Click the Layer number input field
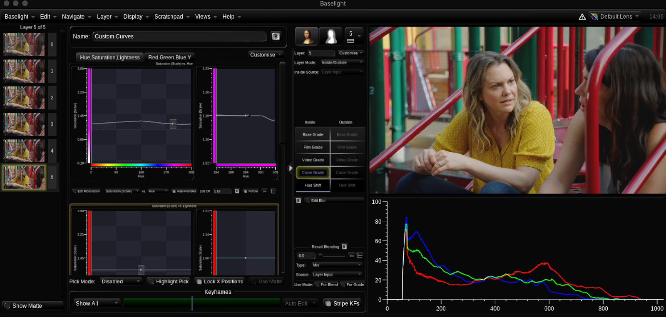The image size is (666, 317). [321, 53]
